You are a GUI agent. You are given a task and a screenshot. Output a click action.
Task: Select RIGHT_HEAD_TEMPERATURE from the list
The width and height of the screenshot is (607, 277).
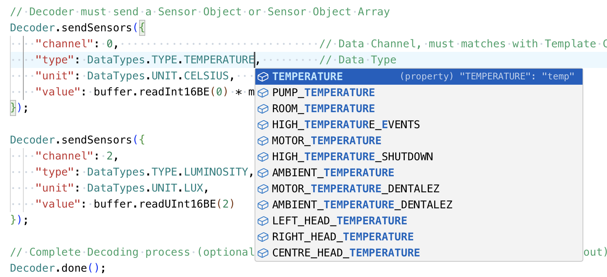pos(343,237)
